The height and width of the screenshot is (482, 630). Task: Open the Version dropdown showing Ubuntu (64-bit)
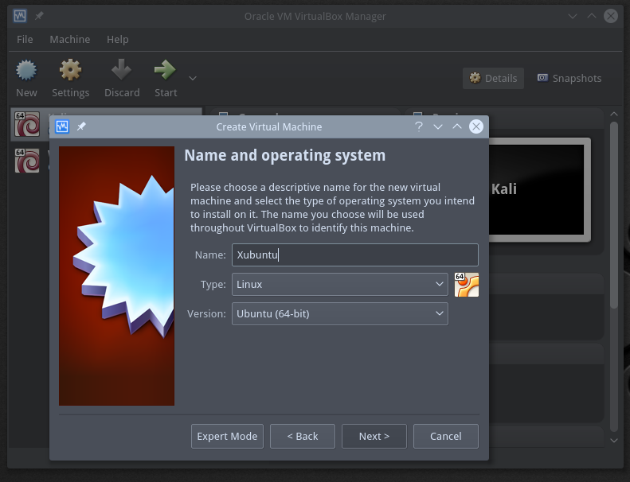[340, 314]
